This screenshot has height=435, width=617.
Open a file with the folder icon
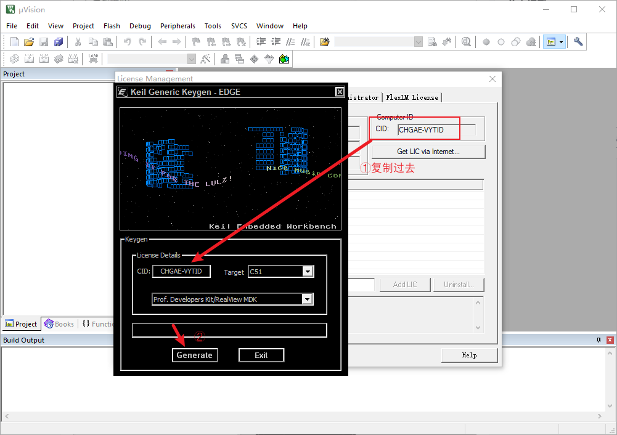(29, 42)
